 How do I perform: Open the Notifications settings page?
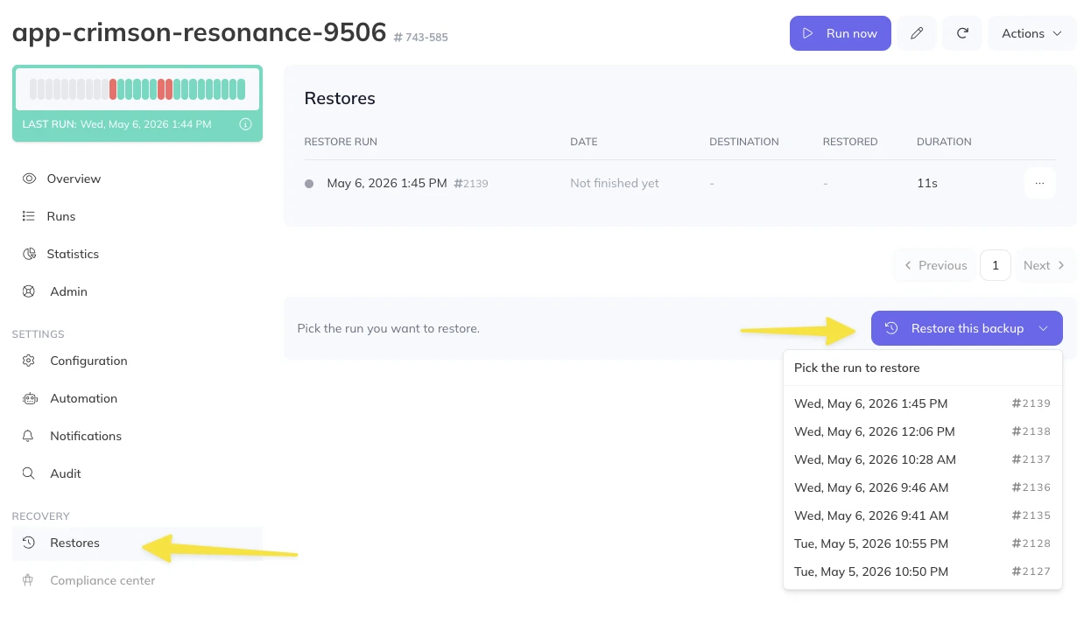click(x=86, y=436)
